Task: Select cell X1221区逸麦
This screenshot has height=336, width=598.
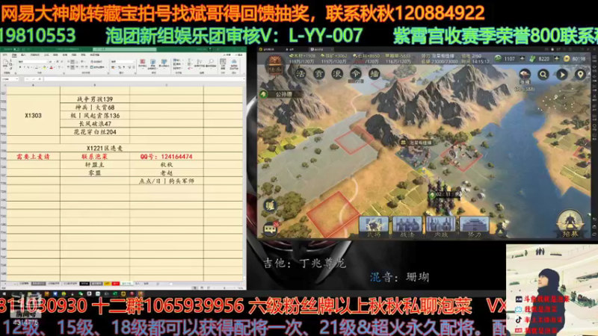Action: click(105, 148)
